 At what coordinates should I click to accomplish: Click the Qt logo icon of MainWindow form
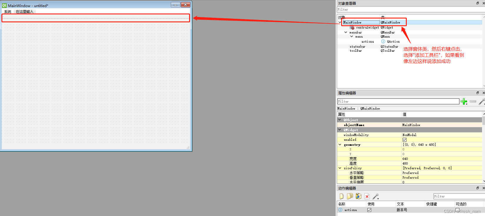click(x=4, y=5)
